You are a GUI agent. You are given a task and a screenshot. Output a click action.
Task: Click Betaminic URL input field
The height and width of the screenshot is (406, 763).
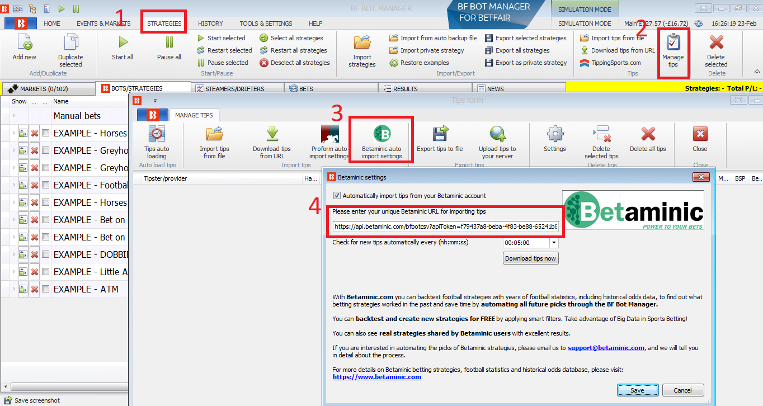pyautogui.click(x=445, y=226)
